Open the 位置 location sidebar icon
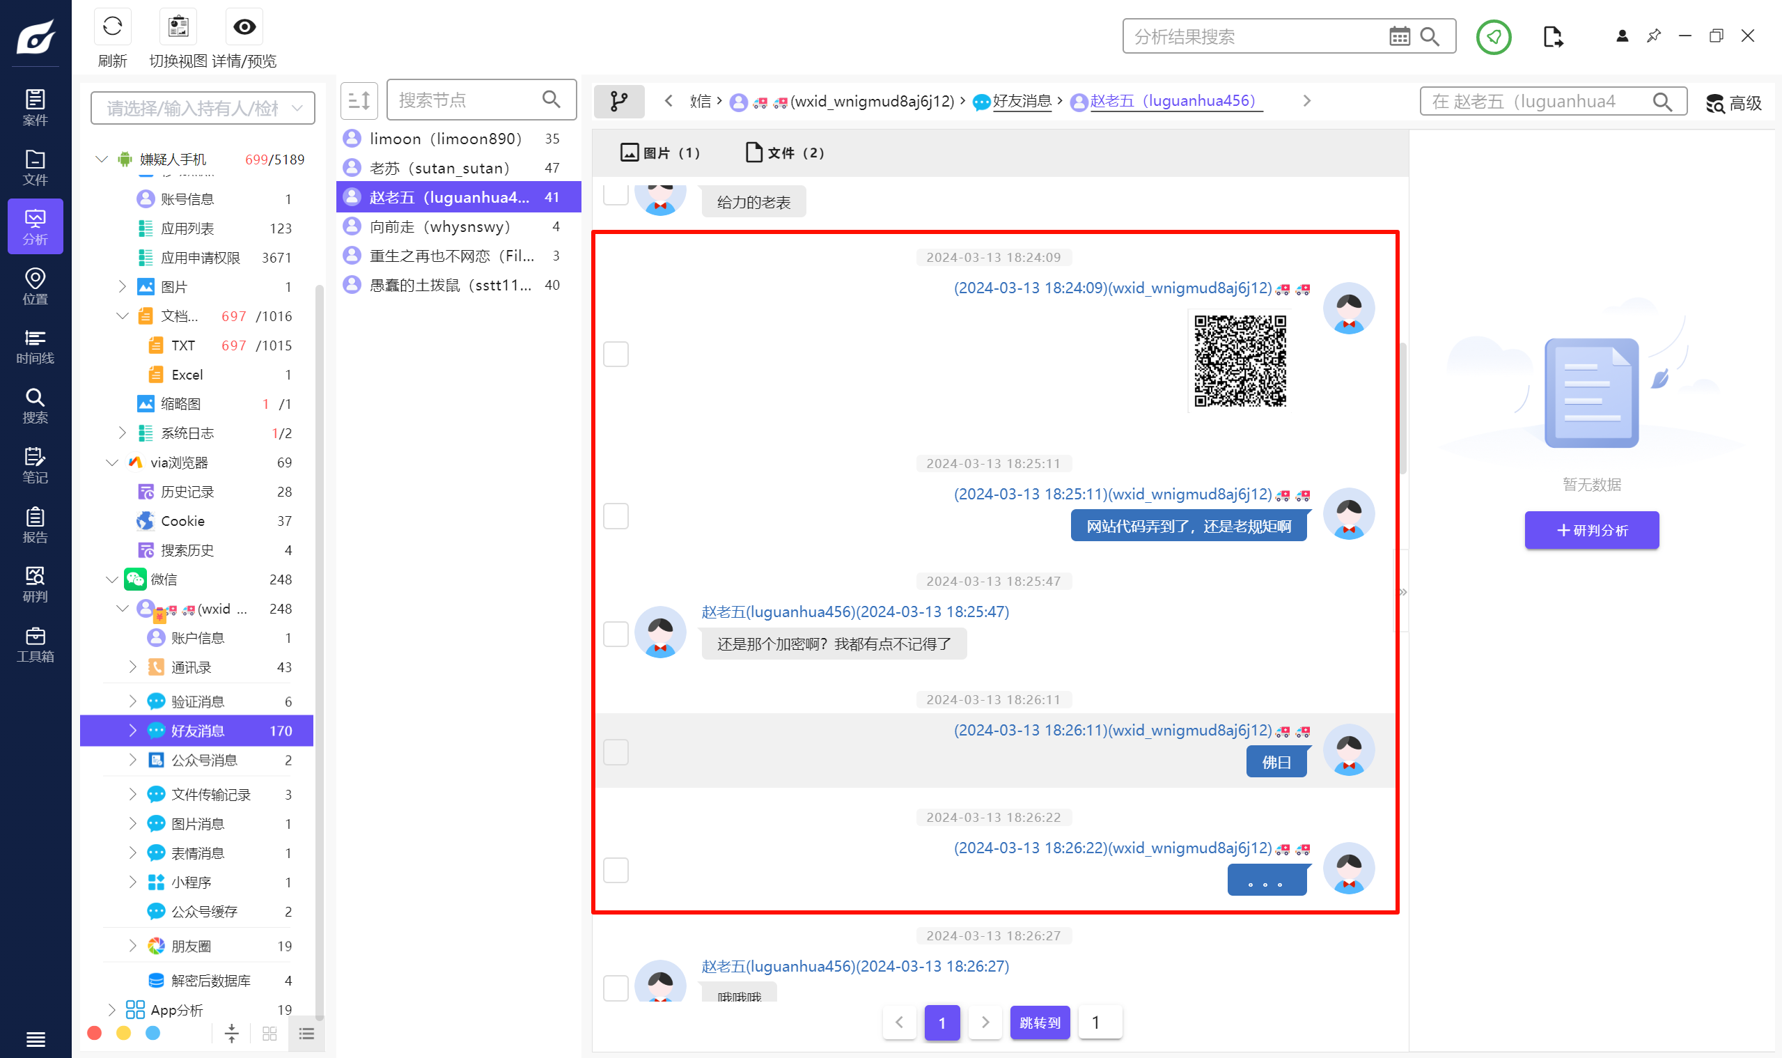 pos(35,286)
